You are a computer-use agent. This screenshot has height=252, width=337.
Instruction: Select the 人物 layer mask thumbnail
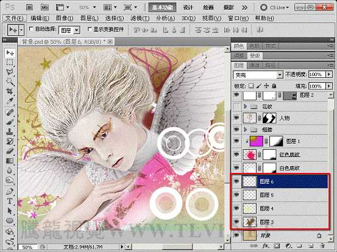pos(269,118)
